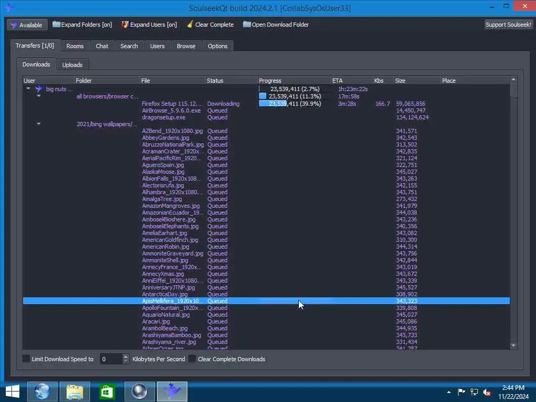The image size is (536, 402).
Task: Click scrollbar down arrow in downloads list
Action: [x=513, y=345]
